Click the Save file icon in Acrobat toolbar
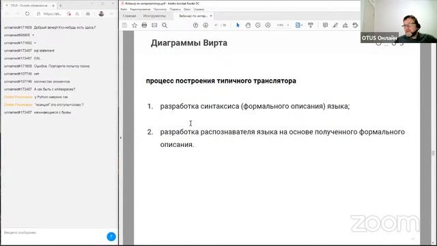Image resolution: width=437 pixels, height=246 pixels. pos(124,25)
